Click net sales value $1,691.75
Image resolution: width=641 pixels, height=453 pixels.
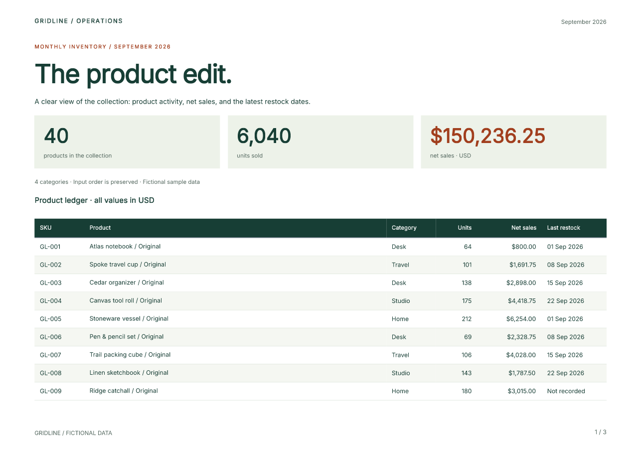point(522,265)
